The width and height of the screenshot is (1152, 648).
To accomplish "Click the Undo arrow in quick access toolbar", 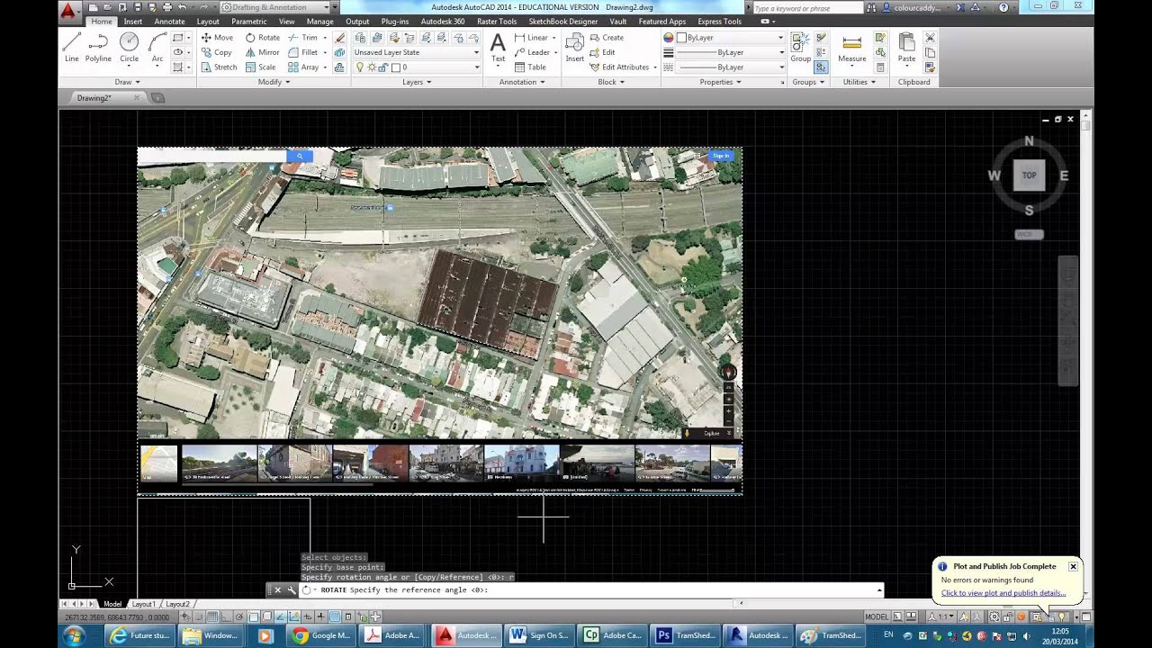I will click(x=182, y=7).
